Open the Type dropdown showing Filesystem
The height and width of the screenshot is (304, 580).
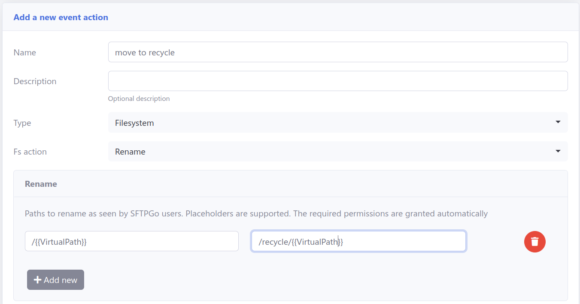tap(337, 123)
